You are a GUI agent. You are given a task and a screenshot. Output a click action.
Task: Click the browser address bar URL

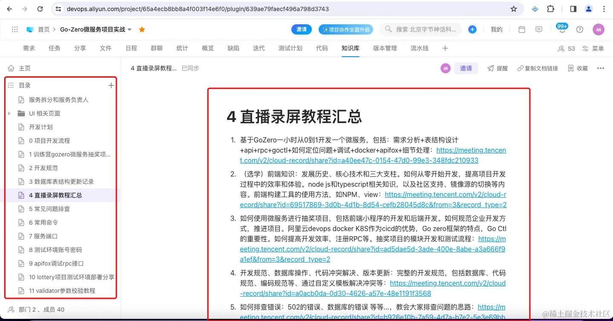pos(198,9)
